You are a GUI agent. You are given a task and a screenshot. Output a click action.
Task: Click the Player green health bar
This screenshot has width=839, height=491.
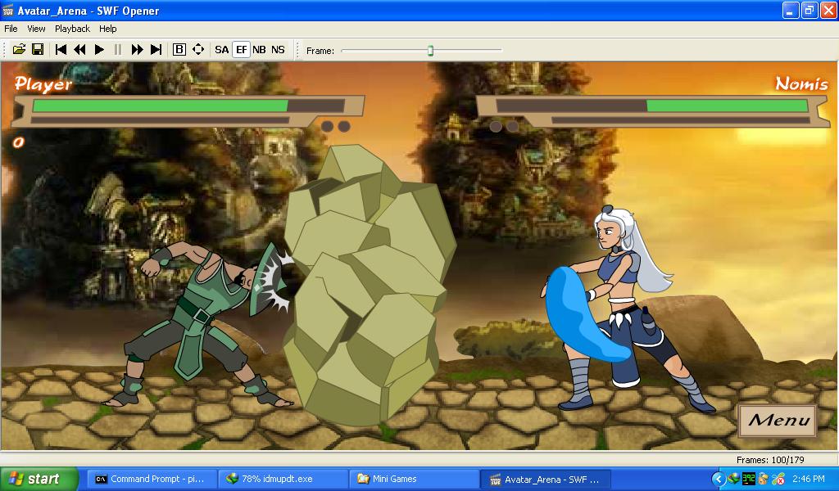coord(161,106)
